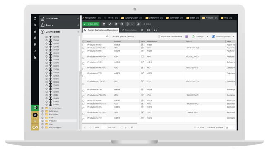Screen dimensions: 269x151
Task: Enable Nur direkte Kindelemente checkbox
Action: click(x=159, y=36)
